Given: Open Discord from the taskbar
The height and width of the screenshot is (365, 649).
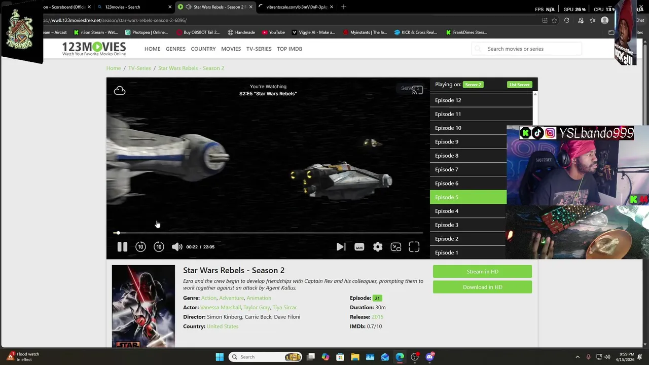Looking at the screenshot, I should click(x=430, y=357).
